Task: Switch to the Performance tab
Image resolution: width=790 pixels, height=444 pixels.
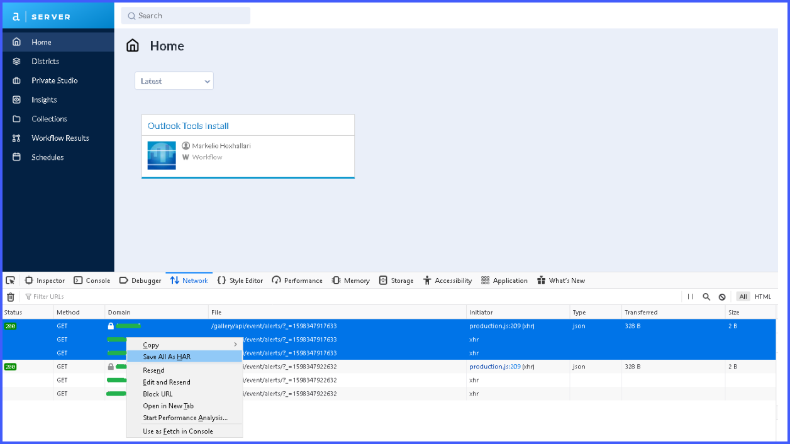Action: point(297,280)
